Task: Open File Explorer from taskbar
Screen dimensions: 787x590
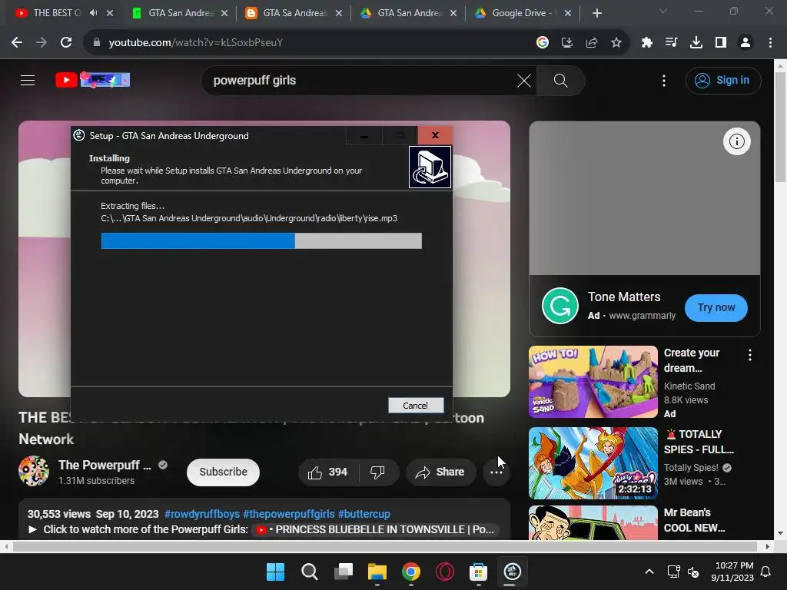Action: pos(377,572)
